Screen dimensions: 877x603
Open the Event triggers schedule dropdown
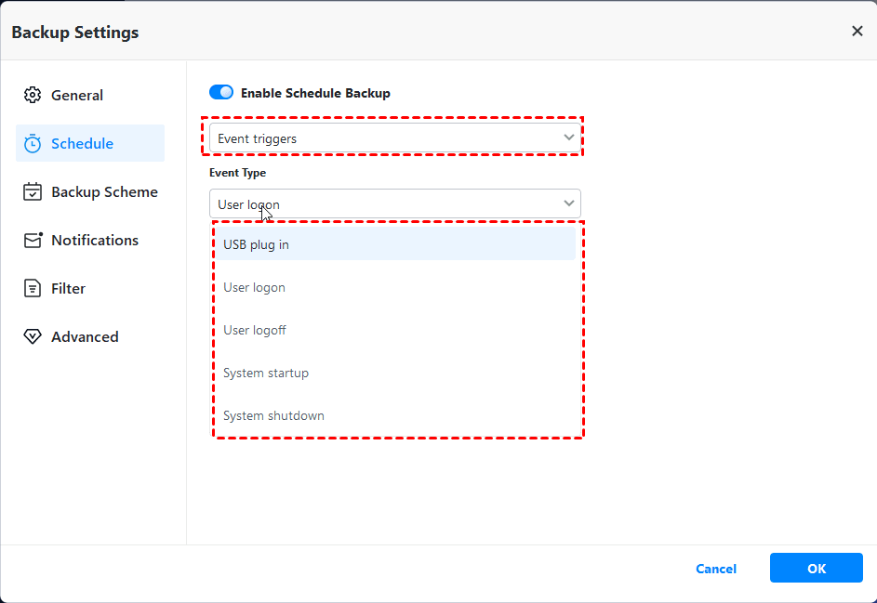pos(394,138)
